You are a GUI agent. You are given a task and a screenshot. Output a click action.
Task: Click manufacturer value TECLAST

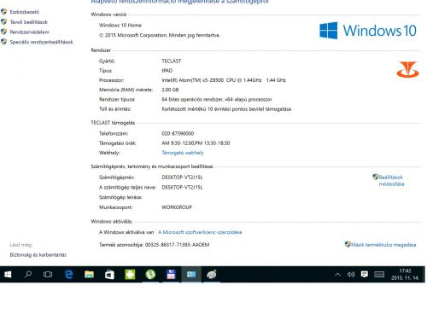point(172,61)
